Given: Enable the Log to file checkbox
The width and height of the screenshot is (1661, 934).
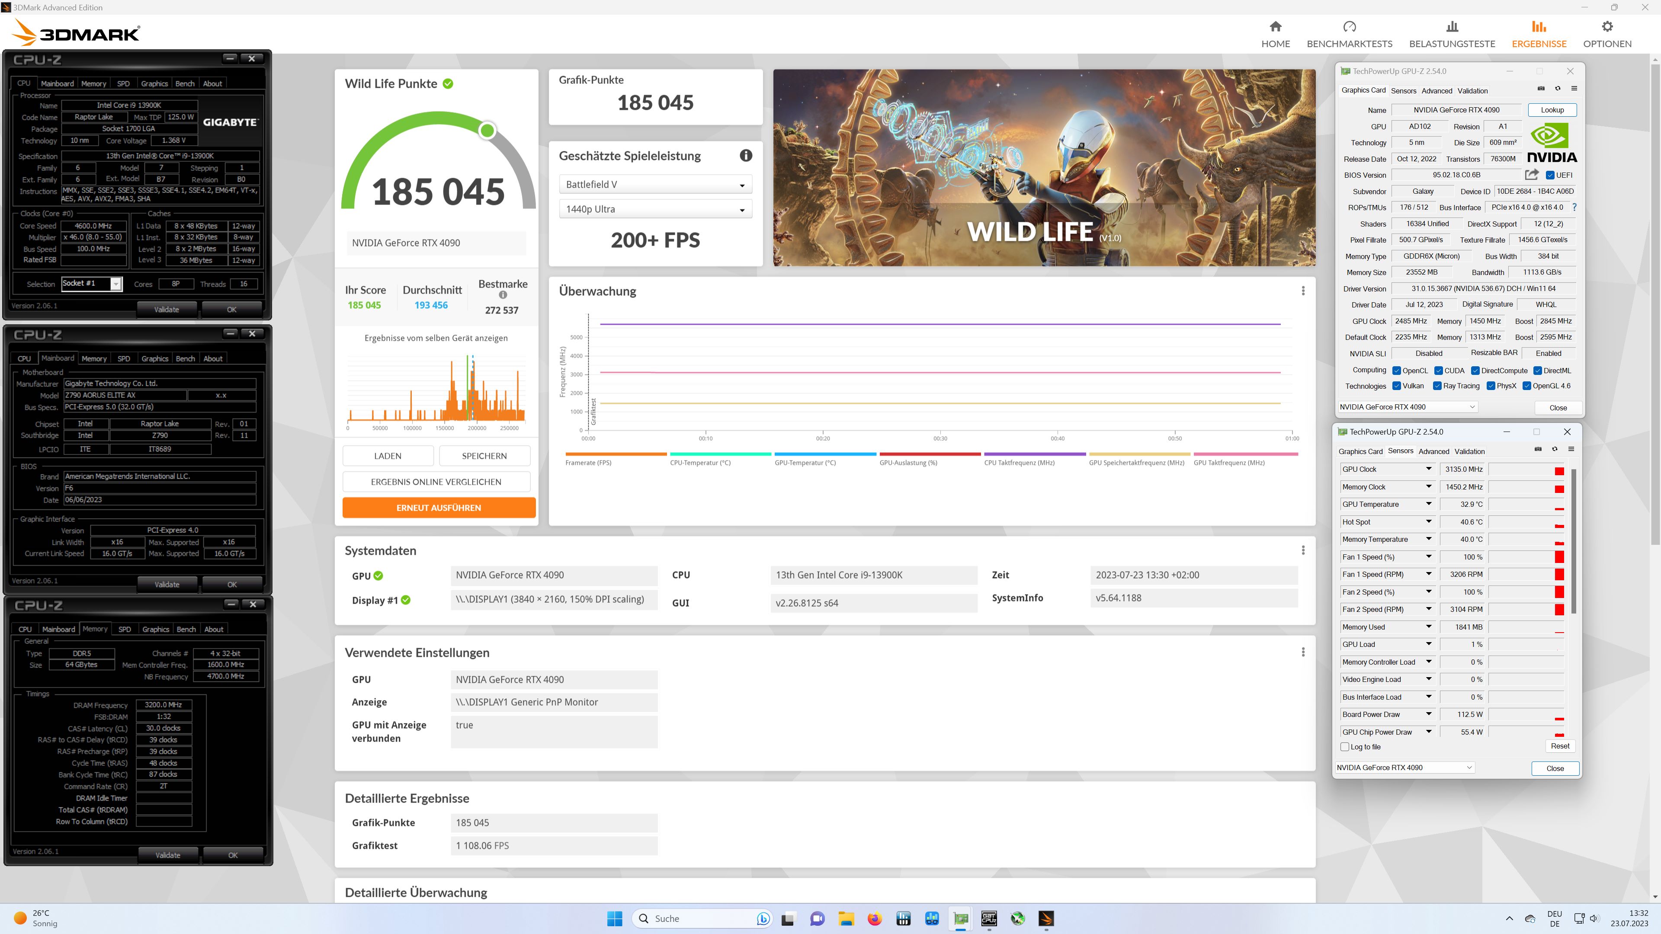Looking at the screenshot, I should tap(1344, 747).
